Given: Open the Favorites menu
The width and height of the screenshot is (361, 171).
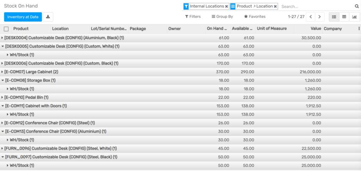Looking at the screenshot, I should click(255, 17).
